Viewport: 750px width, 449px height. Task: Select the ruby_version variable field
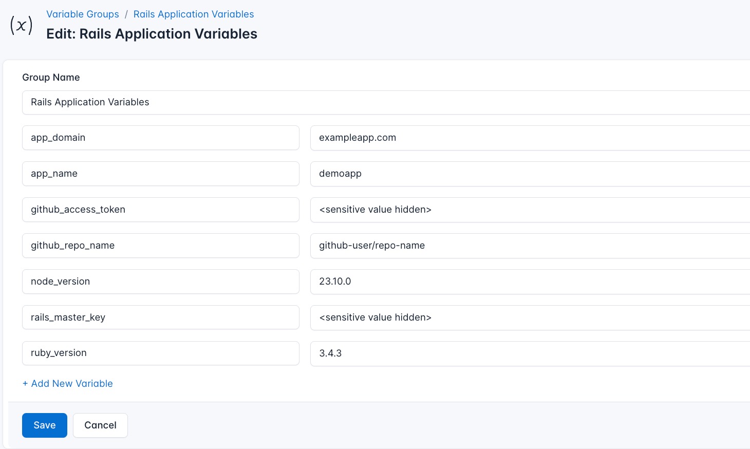[x=161, y=353]
